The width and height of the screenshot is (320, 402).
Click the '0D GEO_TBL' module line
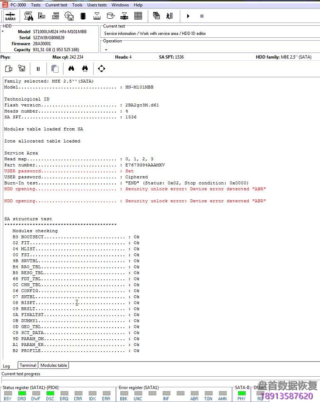[76, 326]
